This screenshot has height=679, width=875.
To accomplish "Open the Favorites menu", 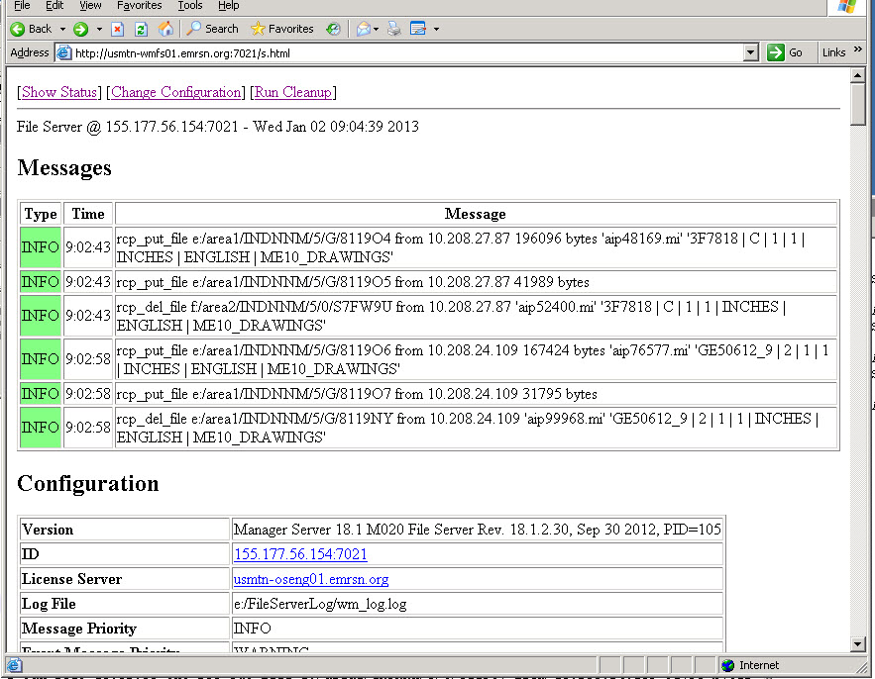I will [139, 6].
